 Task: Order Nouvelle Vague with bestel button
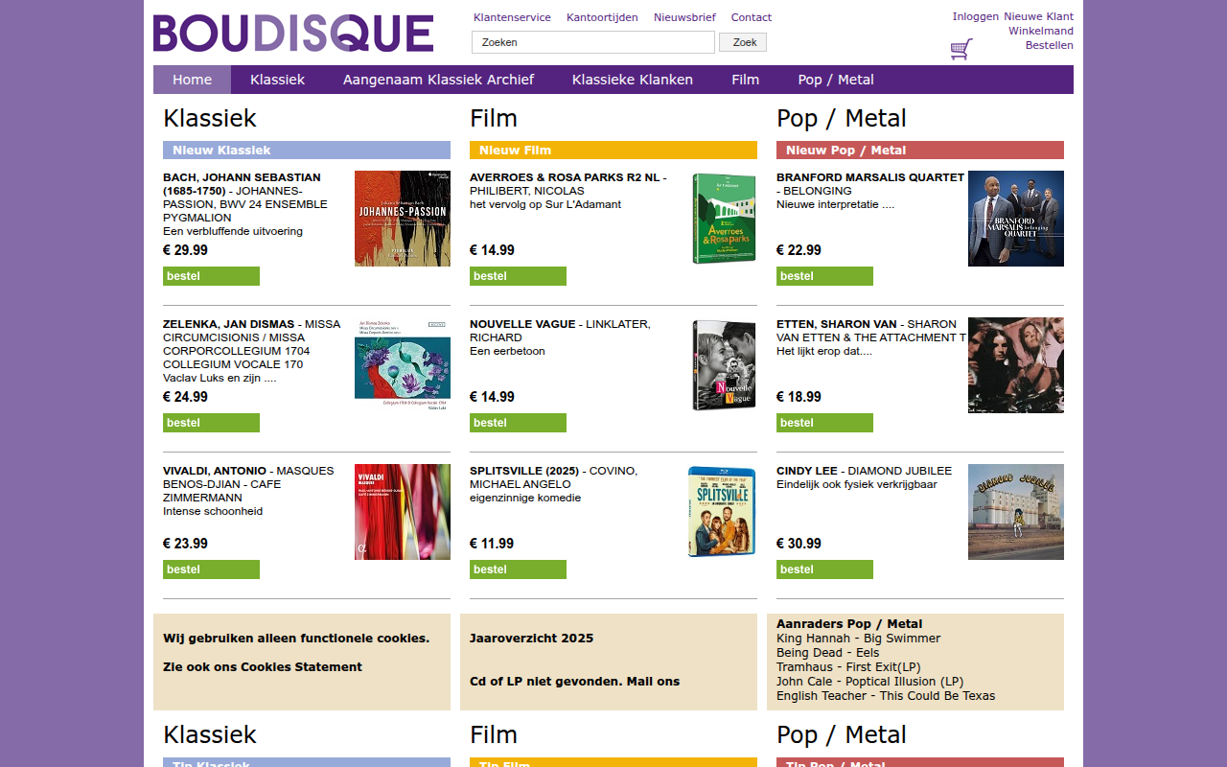pyautogui.click(x=518, y=423)
